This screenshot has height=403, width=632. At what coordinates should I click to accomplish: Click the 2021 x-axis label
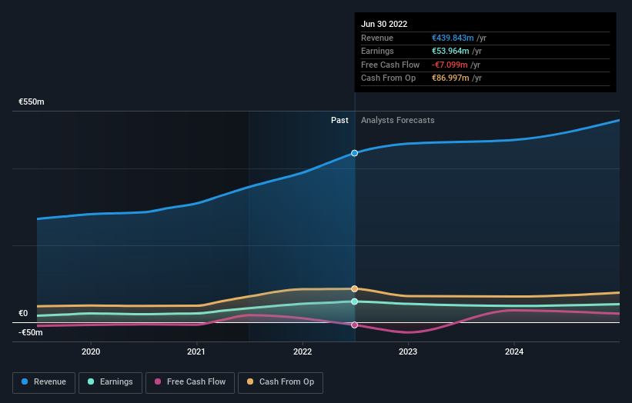click(196, 351)
